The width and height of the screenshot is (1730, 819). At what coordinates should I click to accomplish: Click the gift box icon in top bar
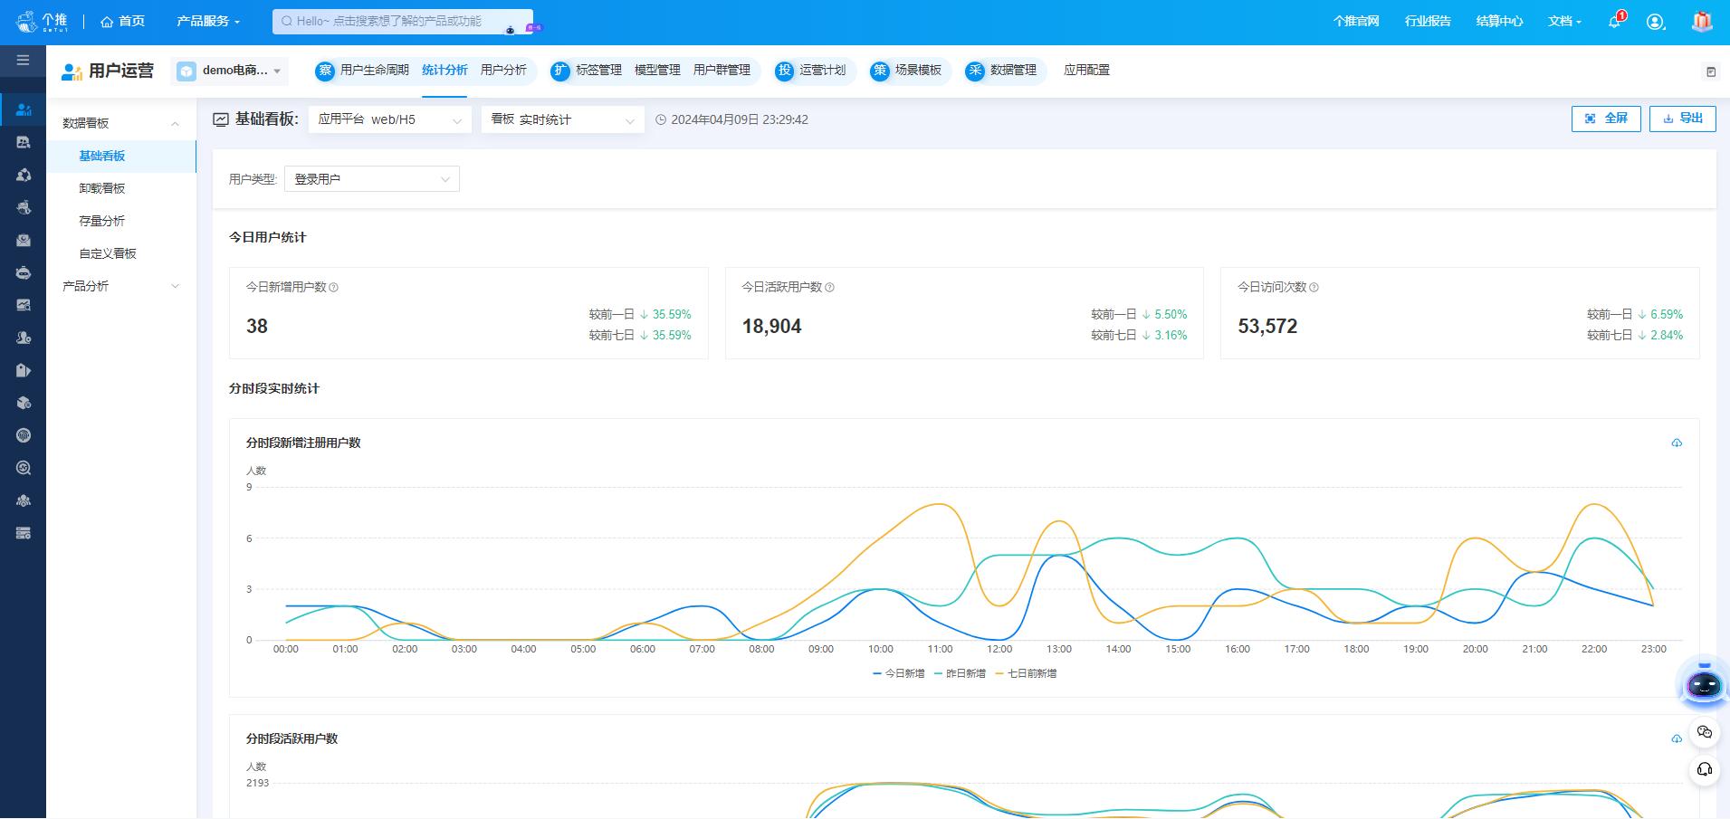(x=1702, y=22)
